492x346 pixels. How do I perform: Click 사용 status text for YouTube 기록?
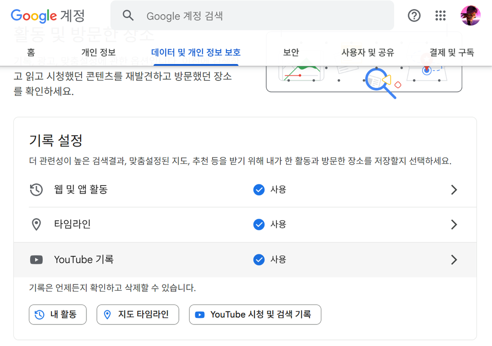coord(278,259)
